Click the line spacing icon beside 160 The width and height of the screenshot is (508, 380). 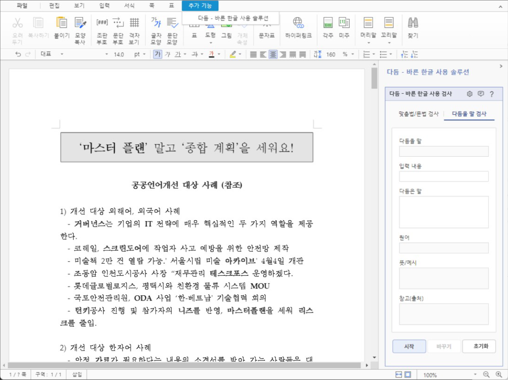tap(318, 54)
